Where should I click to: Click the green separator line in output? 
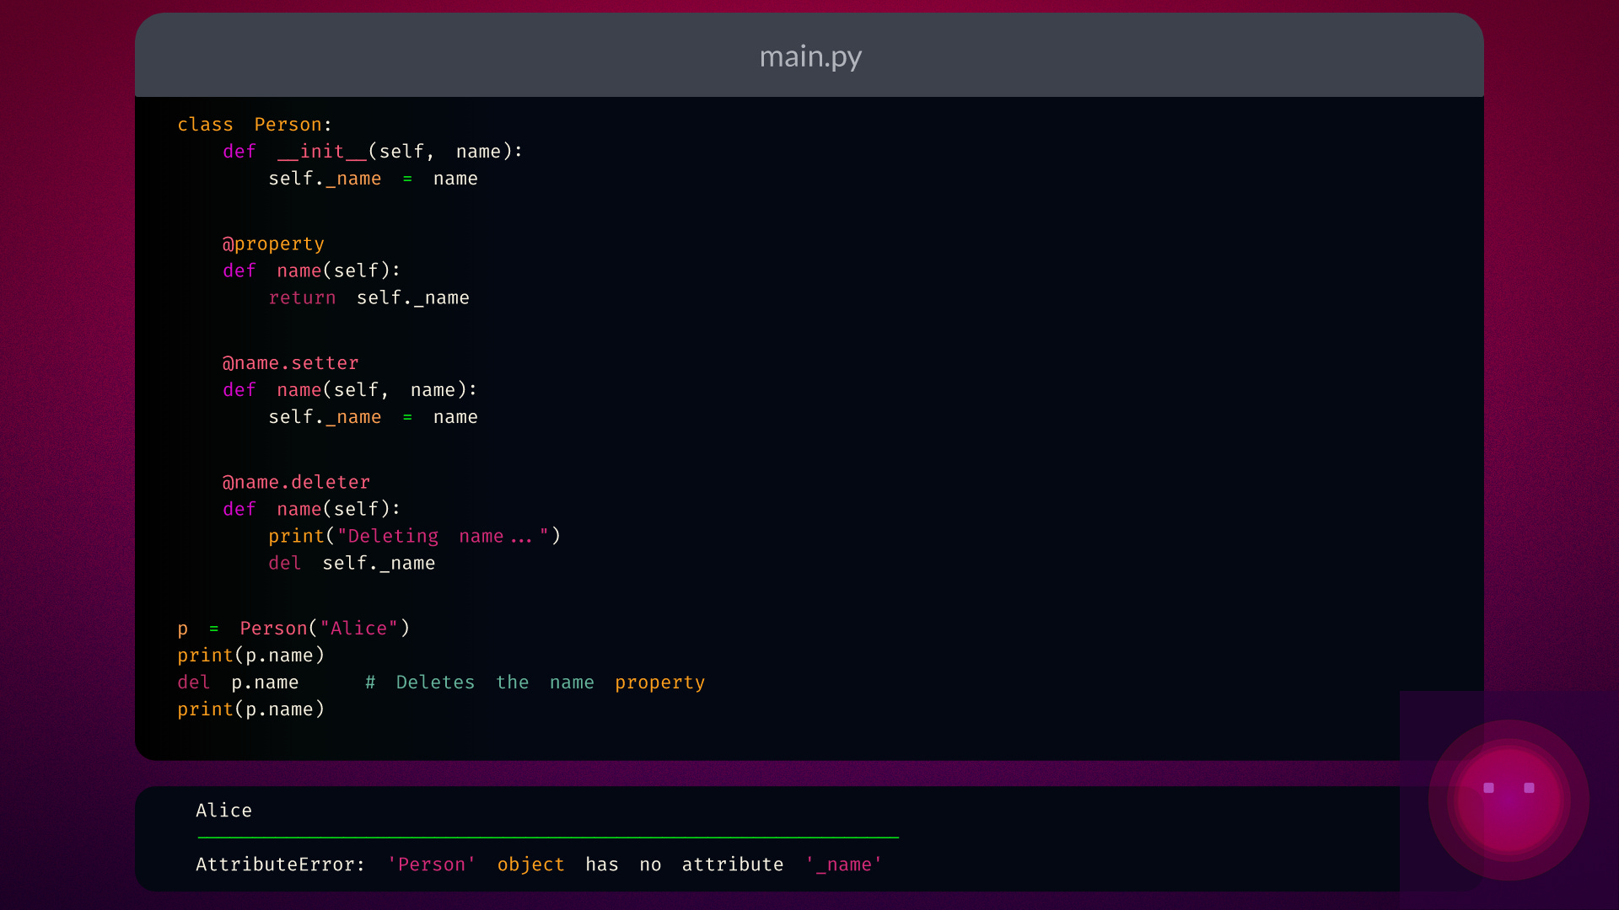point(548,838)
